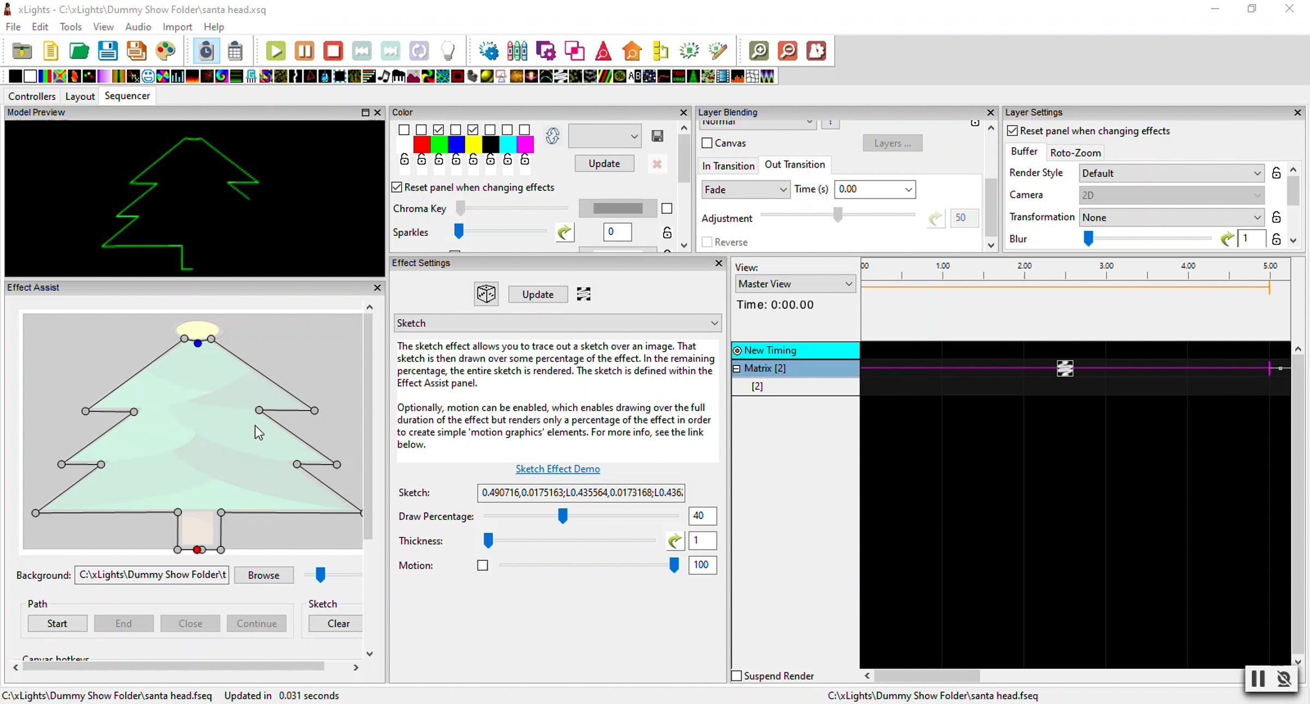Click the red Stop toolbar icon
The image size is (1310, 704).
[x=333, y=51]
